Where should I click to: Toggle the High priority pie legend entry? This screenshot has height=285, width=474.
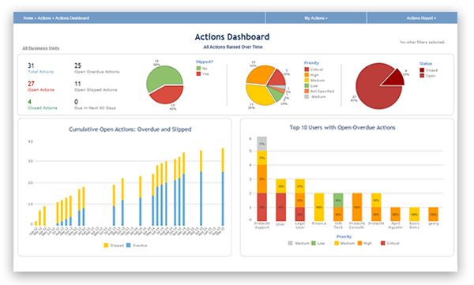click(x=312, y=75)
